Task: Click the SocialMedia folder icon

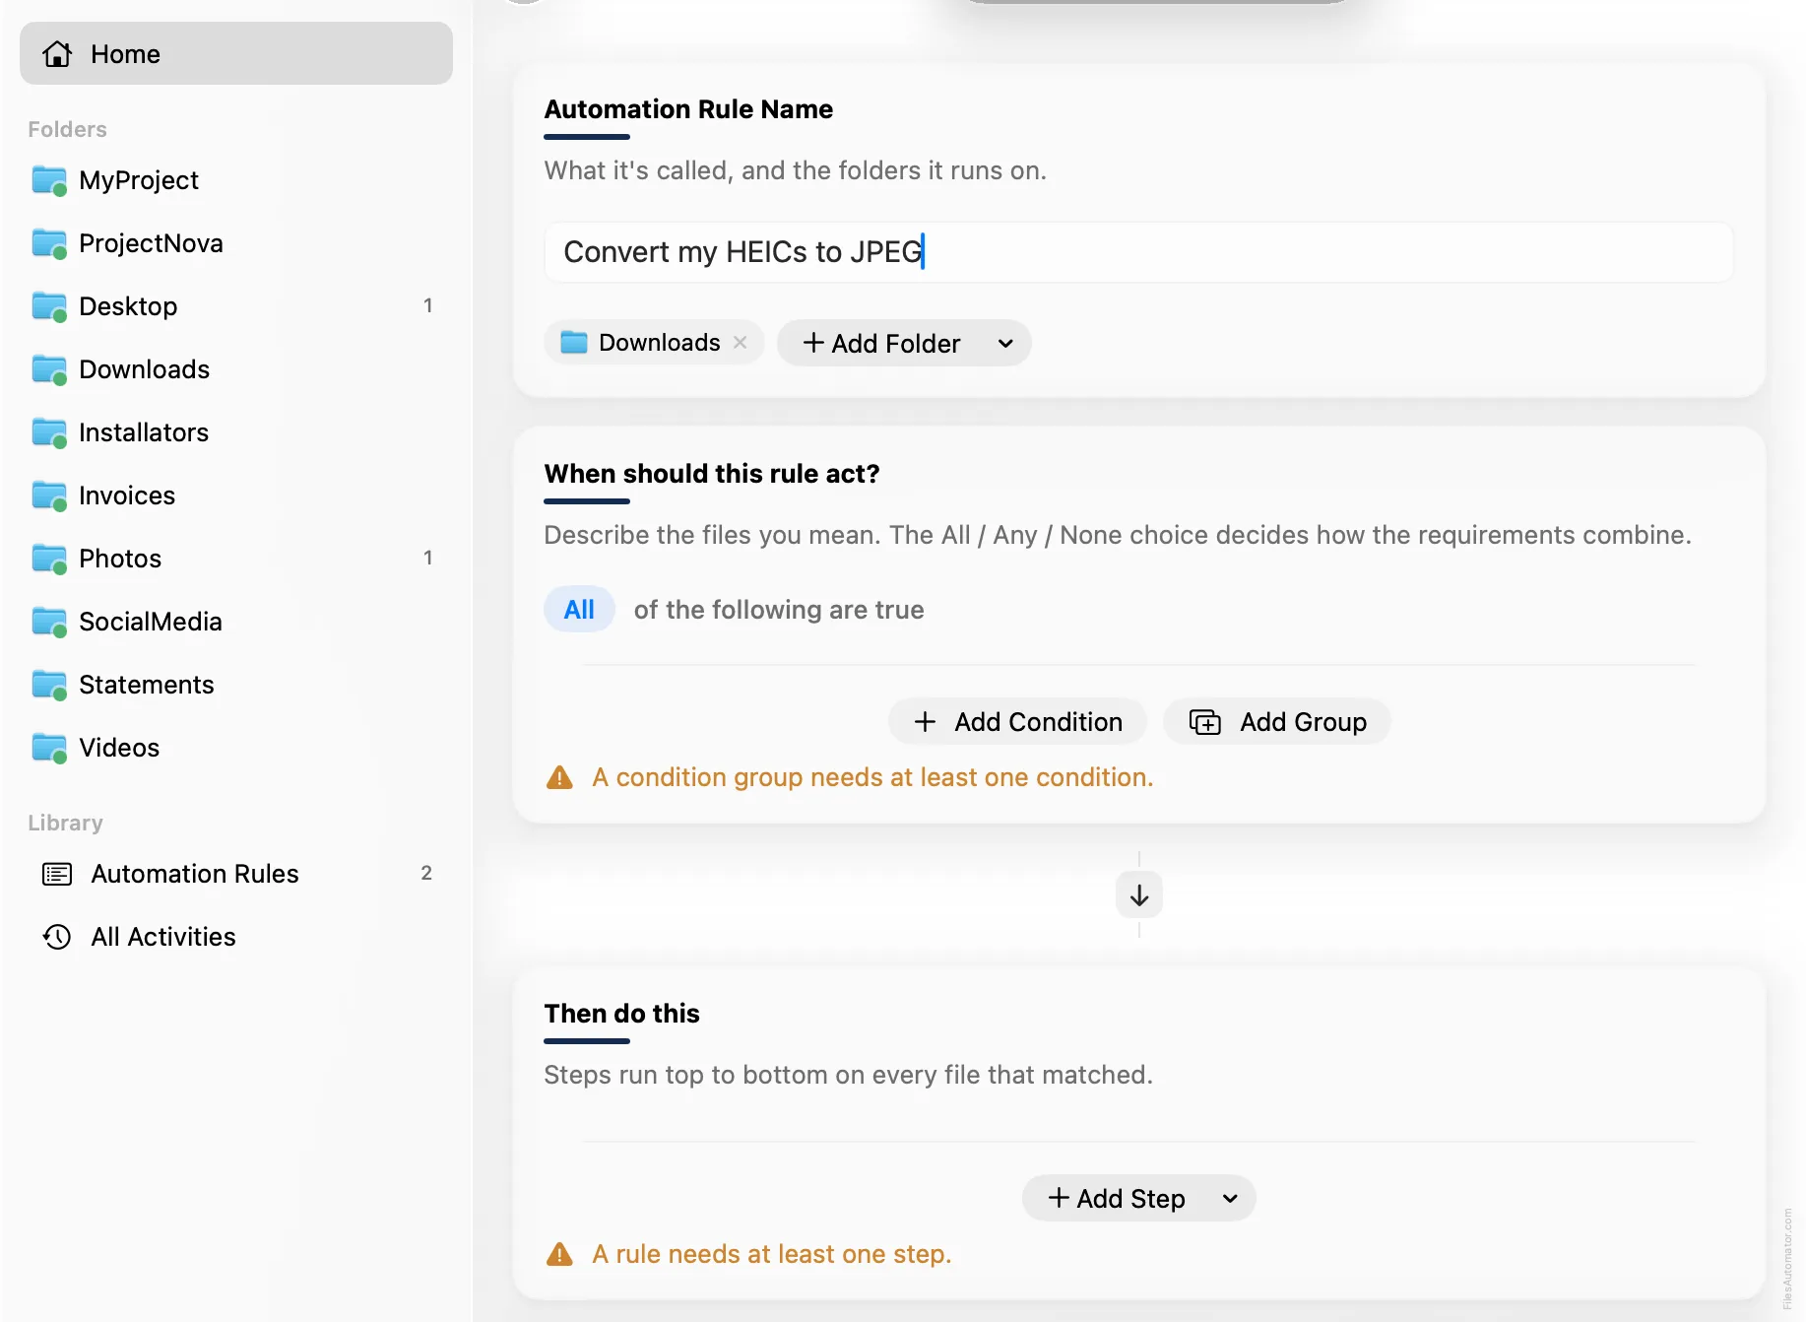Action: 49,622
